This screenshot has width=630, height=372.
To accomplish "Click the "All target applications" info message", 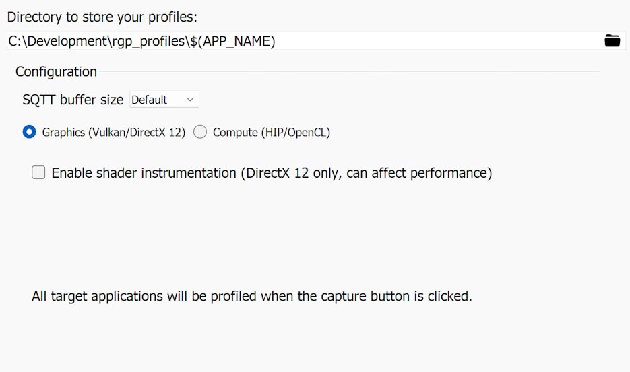I will point(251,296).
